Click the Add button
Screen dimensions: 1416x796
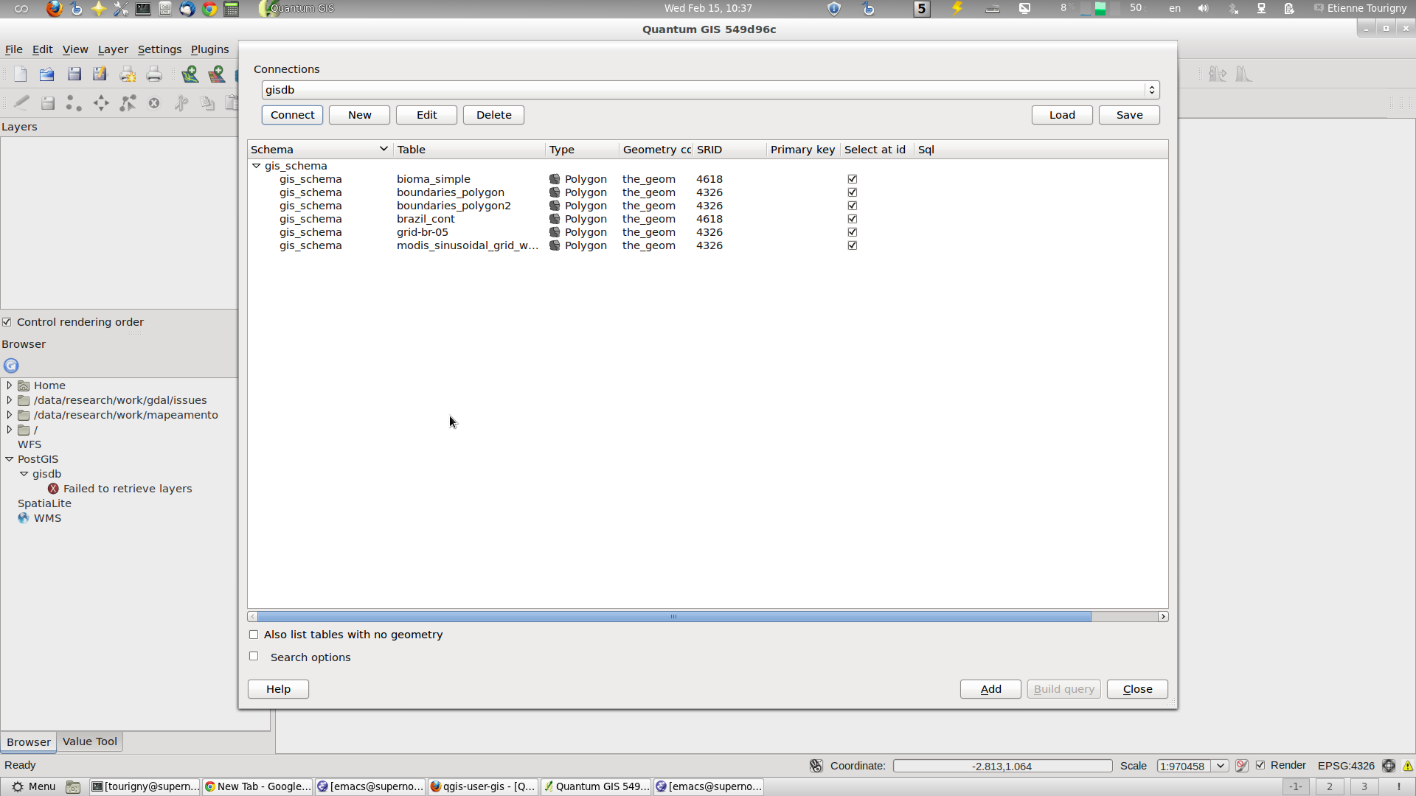(990, 689)
